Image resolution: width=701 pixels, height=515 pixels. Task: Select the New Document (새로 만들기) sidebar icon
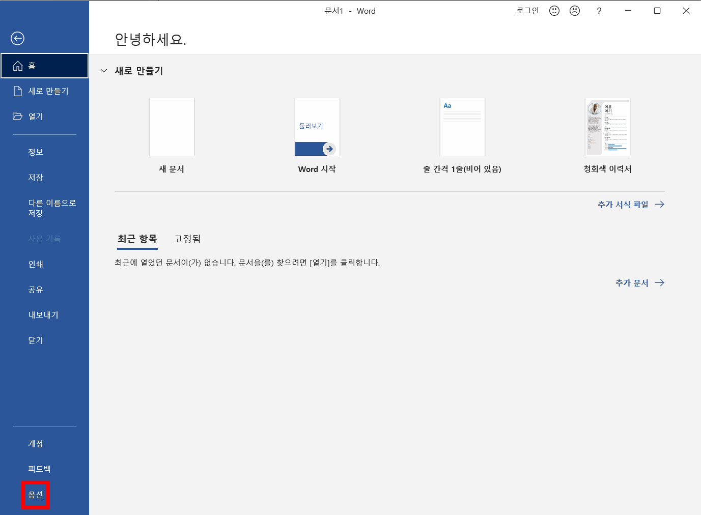click(x=17, y=91)
